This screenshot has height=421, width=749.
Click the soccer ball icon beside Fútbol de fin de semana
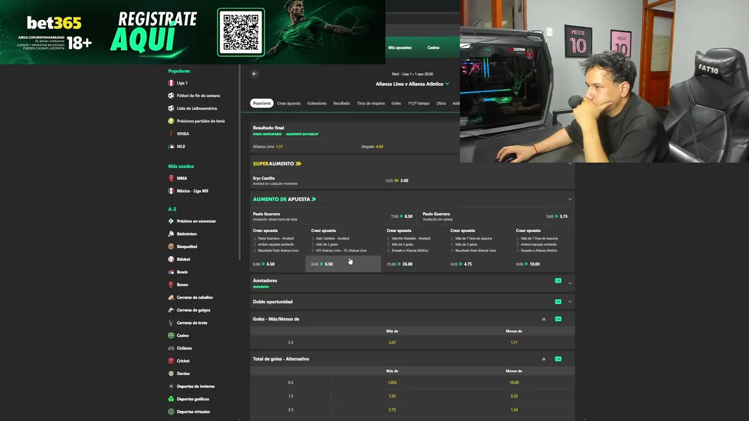[171, 96]
